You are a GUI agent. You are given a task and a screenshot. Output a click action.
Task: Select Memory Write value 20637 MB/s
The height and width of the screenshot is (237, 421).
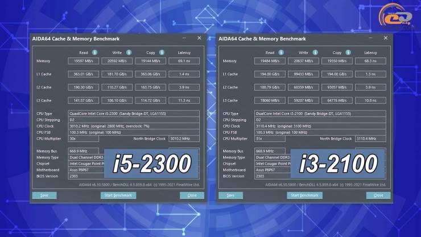coord(303,61)
